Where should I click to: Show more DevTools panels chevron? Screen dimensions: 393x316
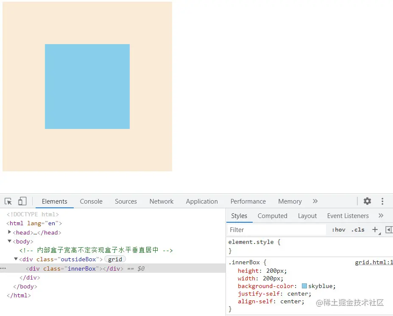point(315,201)
